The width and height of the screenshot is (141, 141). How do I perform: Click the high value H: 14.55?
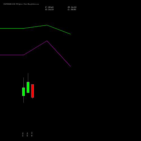(x=72, y=7)
